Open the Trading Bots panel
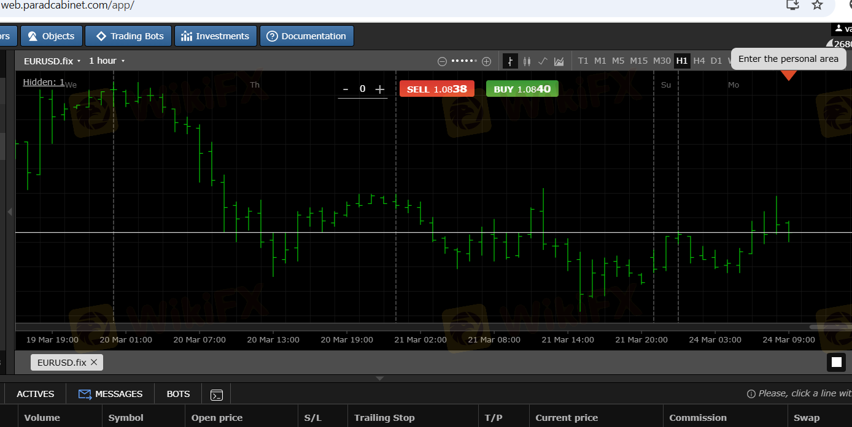The image size is (852, 427). 130,36
